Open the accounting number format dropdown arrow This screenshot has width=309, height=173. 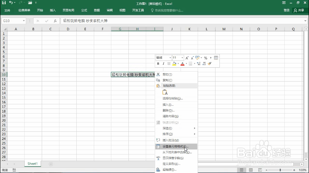tap(201, 58)
